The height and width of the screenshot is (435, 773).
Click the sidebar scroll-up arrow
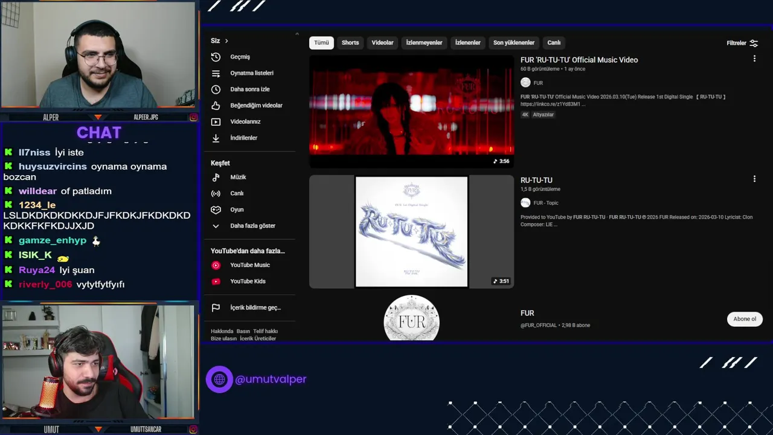click(297, 34)
